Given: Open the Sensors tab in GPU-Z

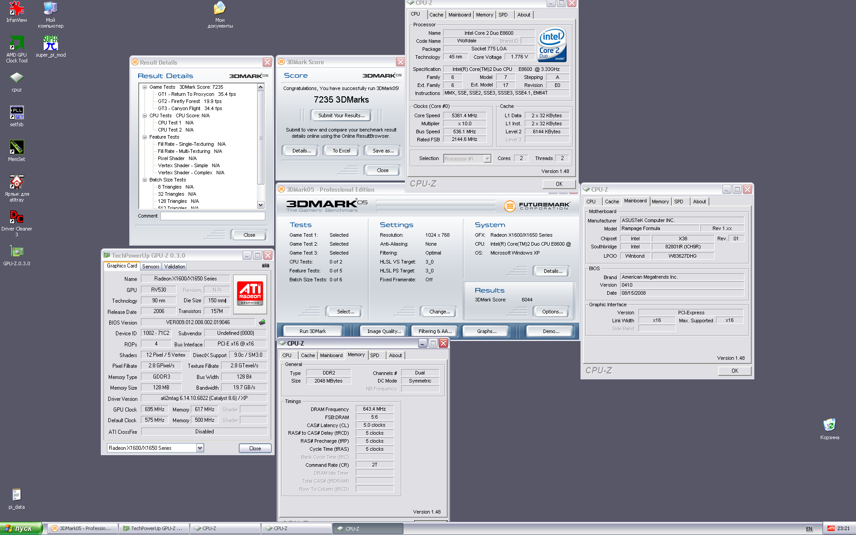Looking at the screenshot, I should point(151,266).
